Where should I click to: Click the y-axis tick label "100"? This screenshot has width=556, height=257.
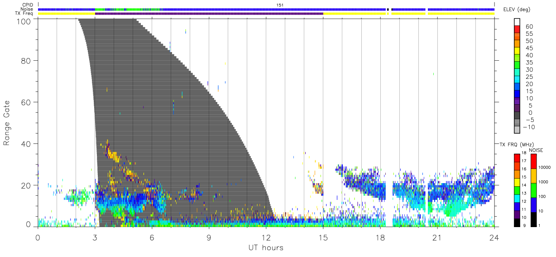pyautogui.click(x=24, y=21)
